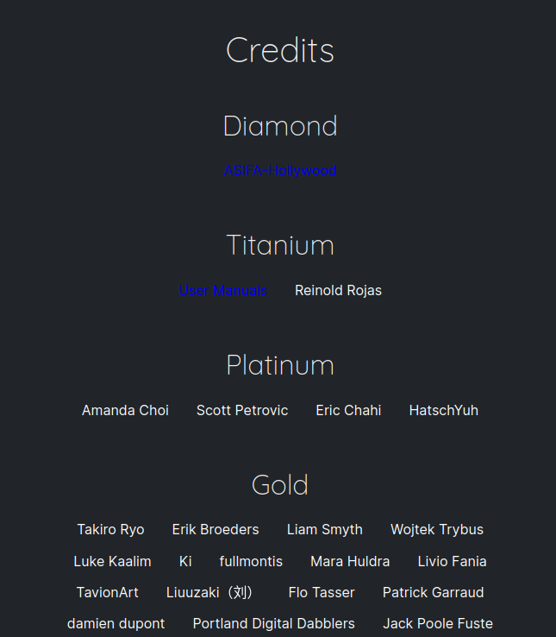The image size is (556, 637).
Task: Select the Platinum tier heading
Action: [x=280, y=365]
